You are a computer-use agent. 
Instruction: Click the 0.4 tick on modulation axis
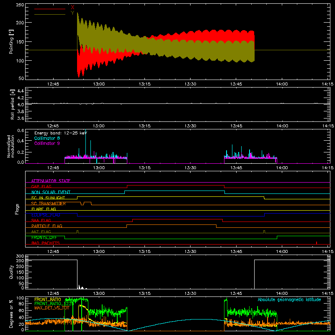21,141
